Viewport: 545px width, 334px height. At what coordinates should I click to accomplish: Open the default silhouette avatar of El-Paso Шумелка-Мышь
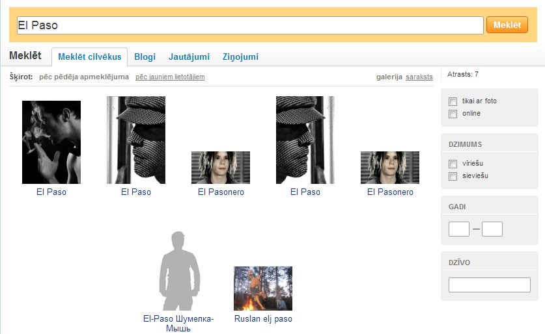(179, 271)
